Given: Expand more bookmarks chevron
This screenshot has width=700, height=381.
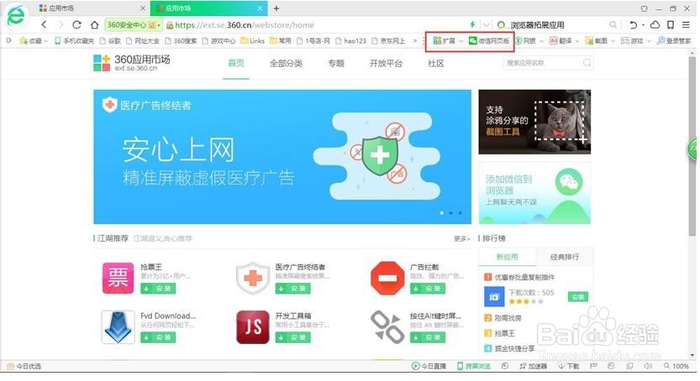Looking at the screenshot, I should 415,40.
